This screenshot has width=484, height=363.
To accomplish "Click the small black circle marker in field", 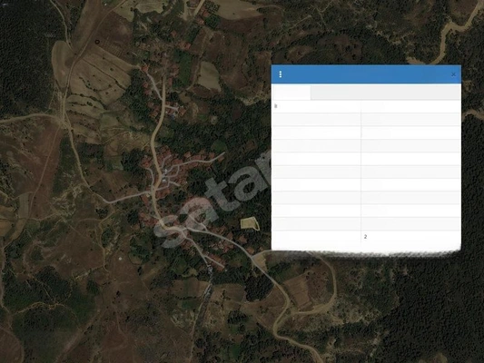I will (x=97, y=42).
